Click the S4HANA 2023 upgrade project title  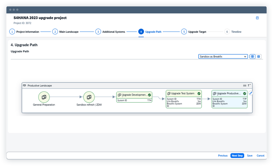click(x=40, y=18)
